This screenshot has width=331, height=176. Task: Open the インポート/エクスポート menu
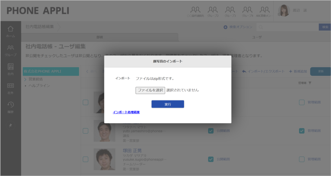pos(263,71)
